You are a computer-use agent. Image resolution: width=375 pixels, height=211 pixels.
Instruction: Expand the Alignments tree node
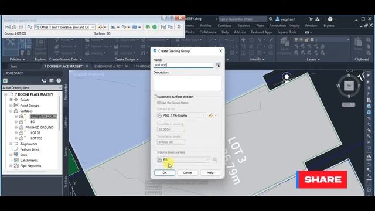(11, 144)
